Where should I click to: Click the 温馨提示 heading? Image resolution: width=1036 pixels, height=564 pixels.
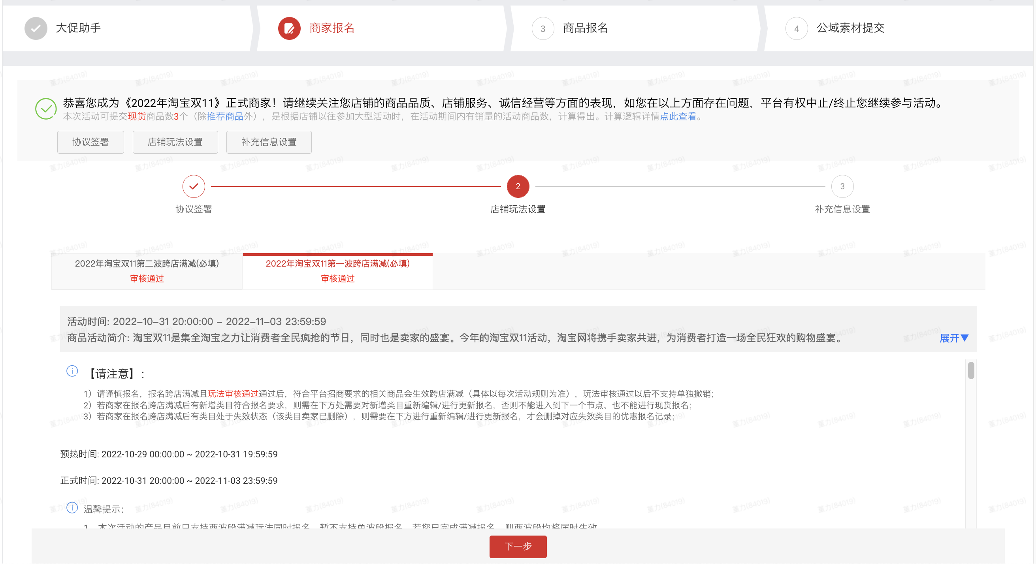pos(104,509)
